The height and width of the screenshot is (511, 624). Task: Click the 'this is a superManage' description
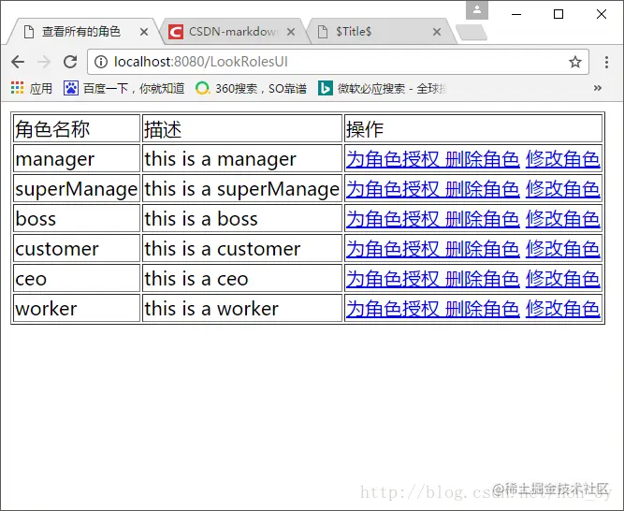coord(242,188)
